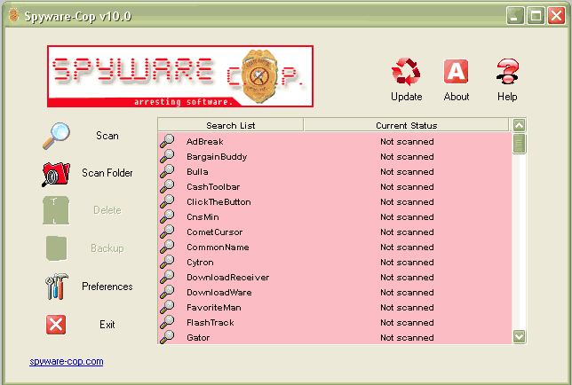Click the magnifier icon beside CnsMin
This screenshot has width=572, height=385.
coord(167,216)
